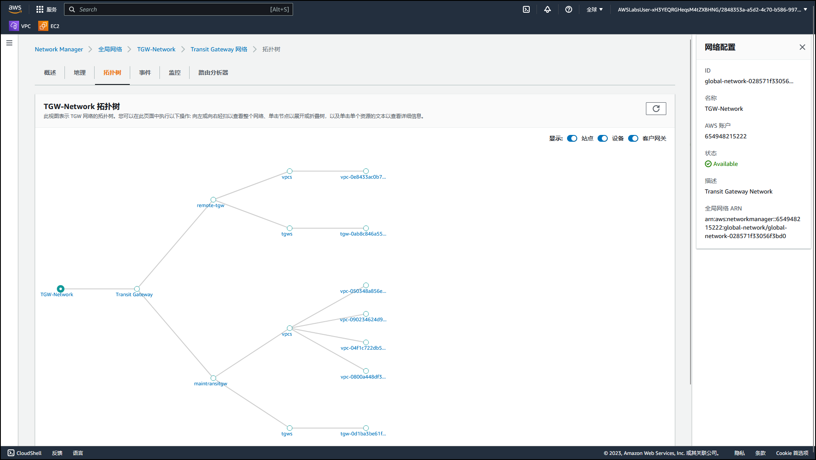Viewport: 816px width, 460px height.
Task: Go to Network Manager breadcrumb link
Action: click(x=59, y=49)
